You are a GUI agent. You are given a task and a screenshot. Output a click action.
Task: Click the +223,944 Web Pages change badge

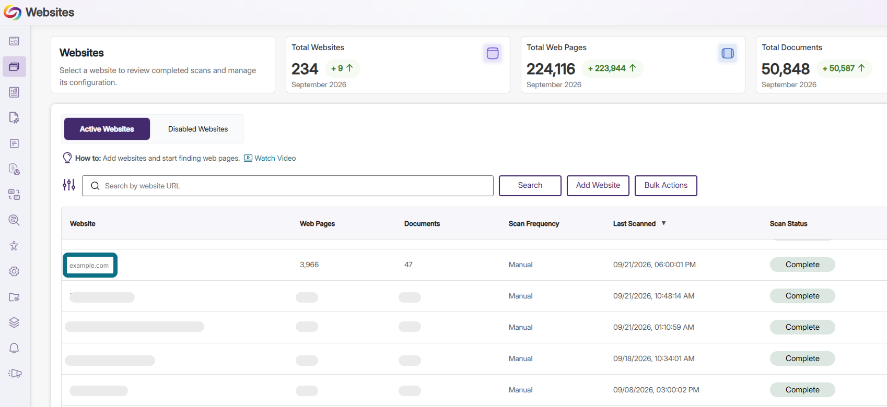pyautogui.click(x=612, y=68)
